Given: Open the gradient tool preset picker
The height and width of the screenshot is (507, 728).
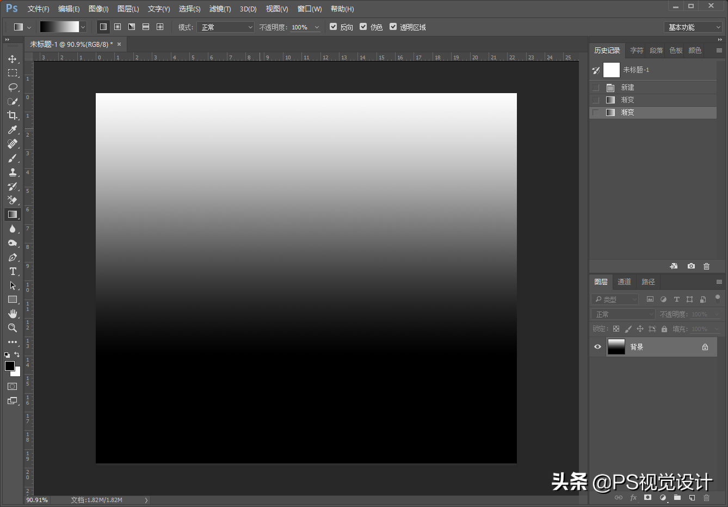Looking at the screenshot, I should [22, 27].
